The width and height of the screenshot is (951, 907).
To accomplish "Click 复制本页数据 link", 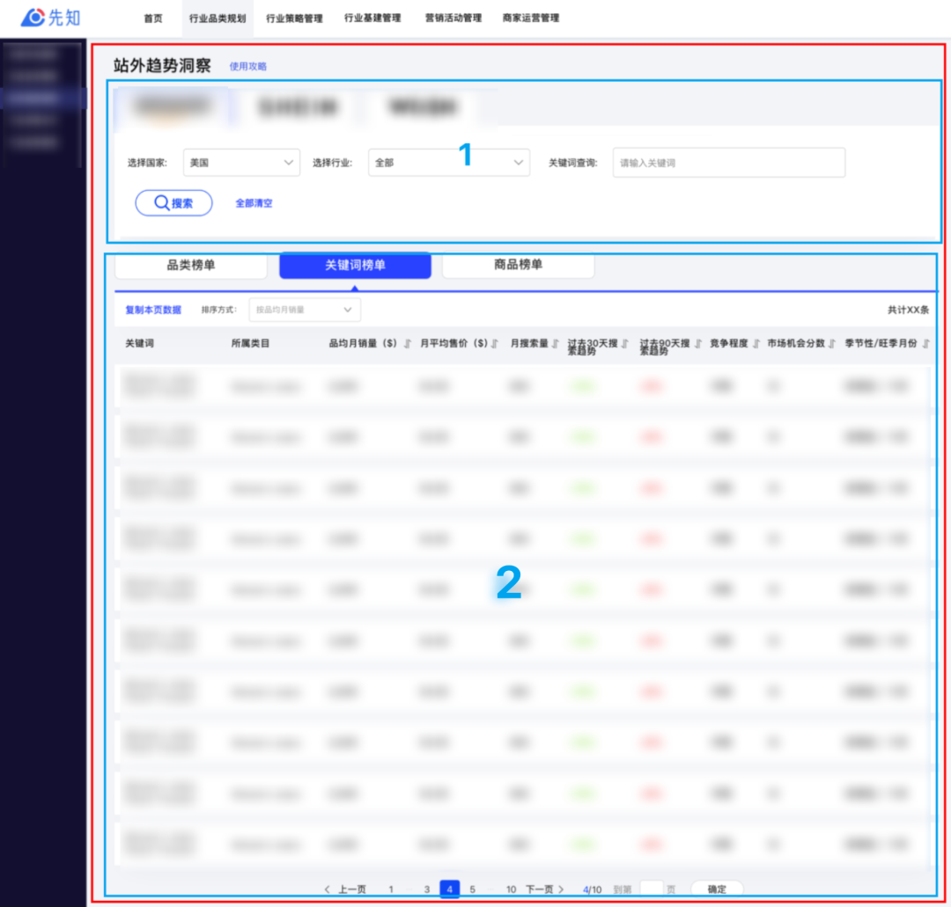I will (x=153, y=310).
